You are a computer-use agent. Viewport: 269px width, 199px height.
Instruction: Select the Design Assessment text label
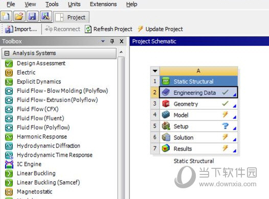click(x=41, y=63)
